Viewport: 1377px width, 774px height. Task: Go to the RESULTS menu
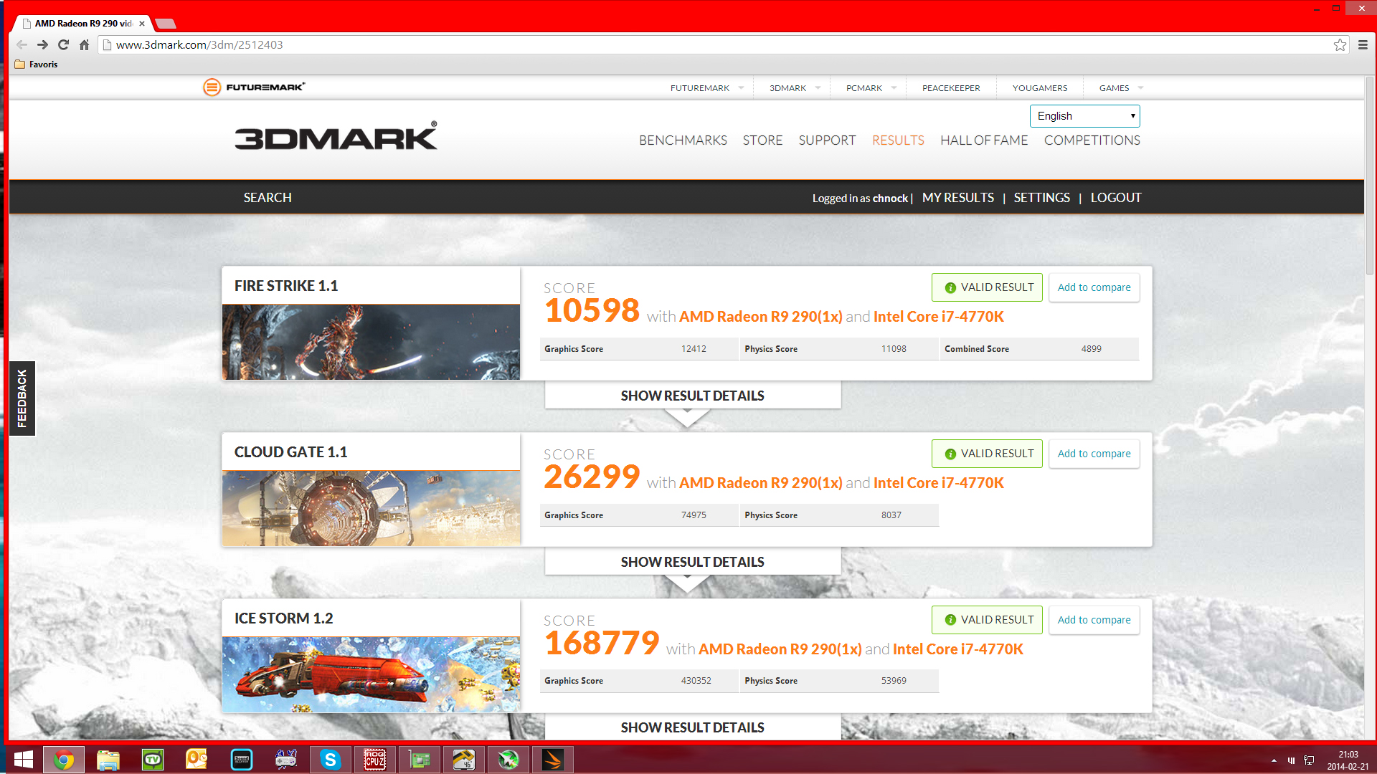898,140
